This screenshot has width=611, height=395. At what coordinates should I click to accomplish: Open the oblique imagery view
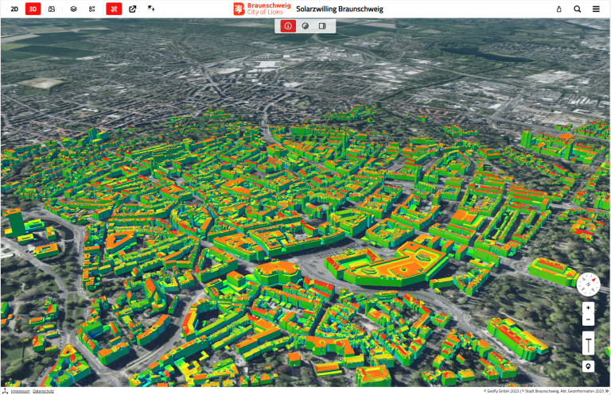point(52,9)
